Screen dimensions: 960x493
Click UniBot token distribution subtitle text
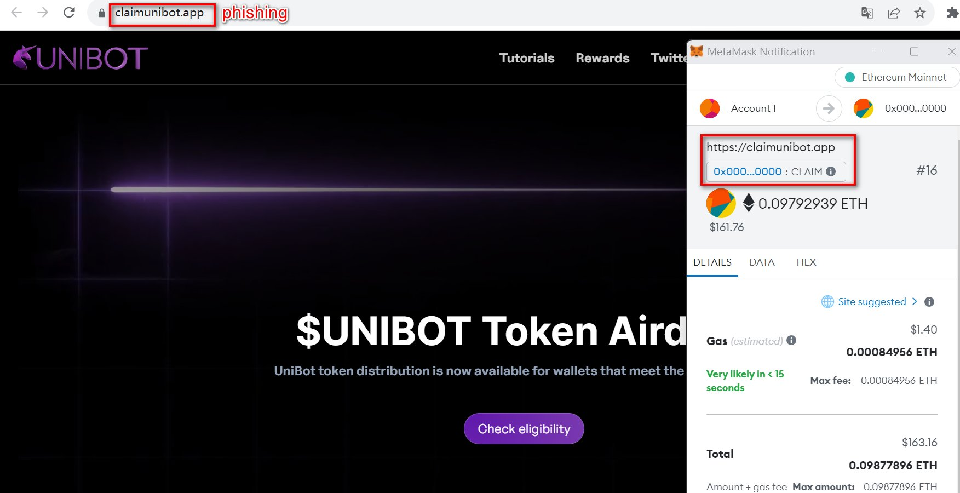pyautogui.click(x=479, y=371)
